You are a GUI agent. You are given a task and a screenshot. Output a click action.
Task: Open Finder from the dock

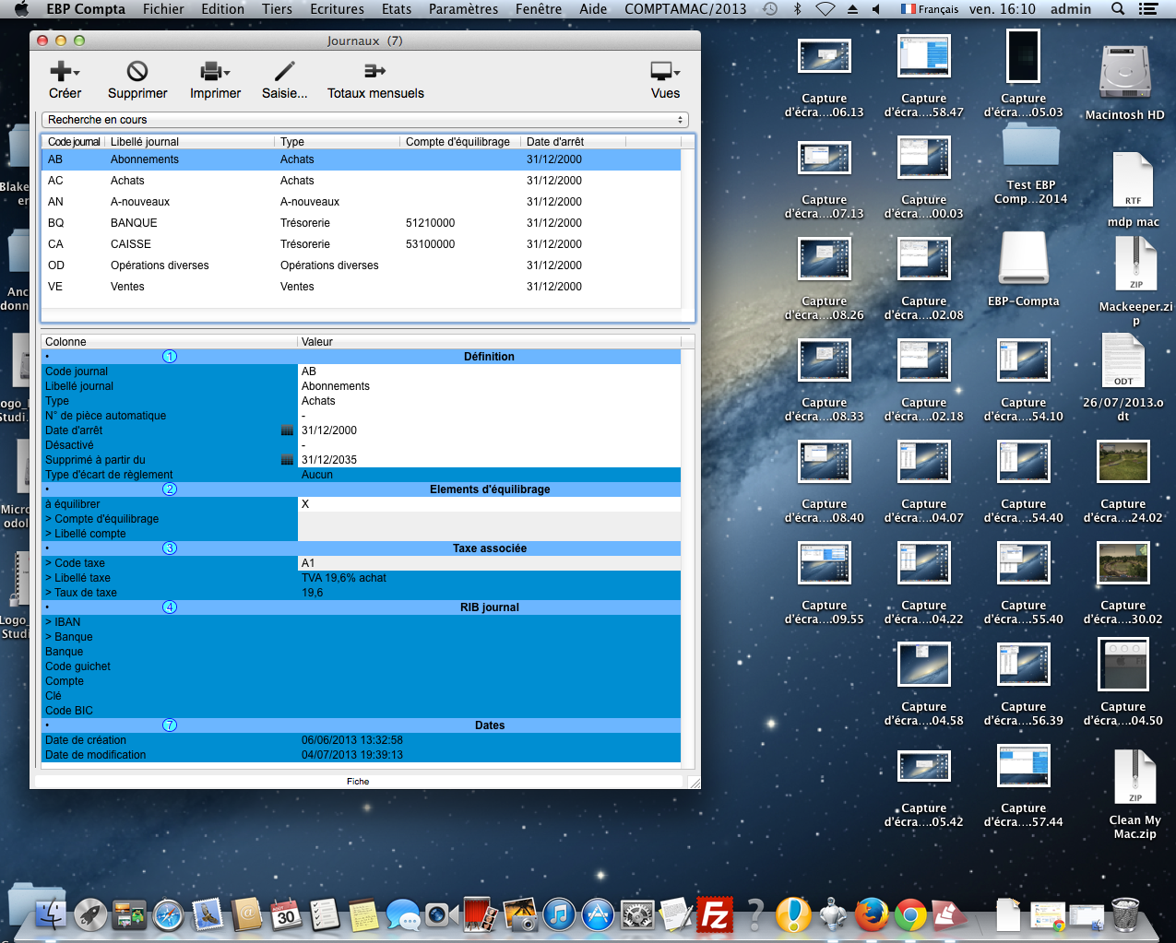pos(50,914)
